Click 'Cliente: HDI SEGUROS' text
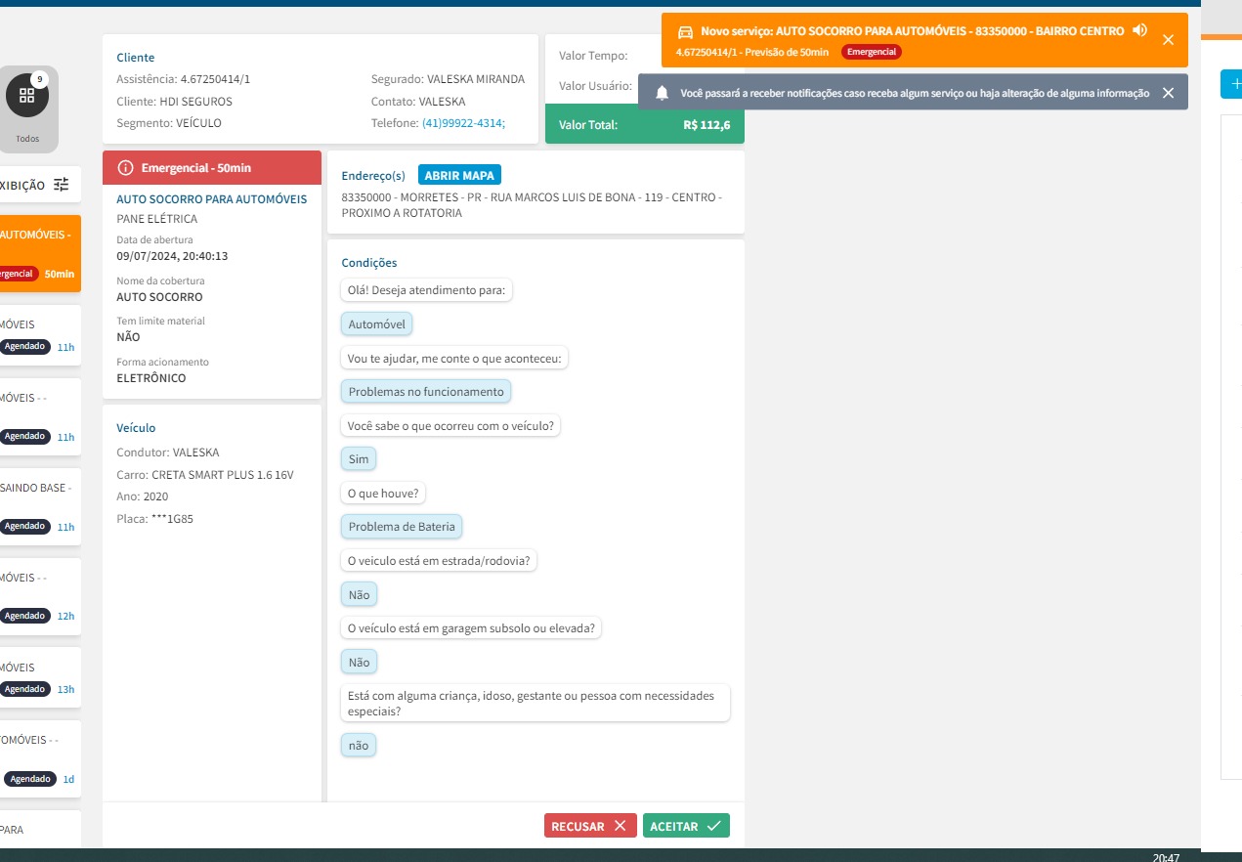Viewport: 1242px width, 862px height. coord(174,102)
